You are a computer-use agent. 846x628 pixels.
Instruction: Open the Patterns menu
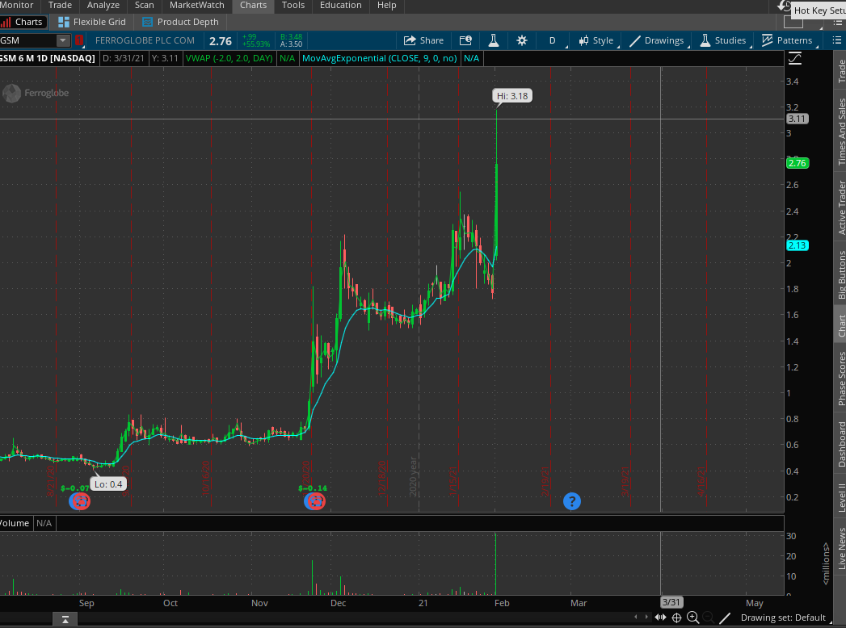787,40
